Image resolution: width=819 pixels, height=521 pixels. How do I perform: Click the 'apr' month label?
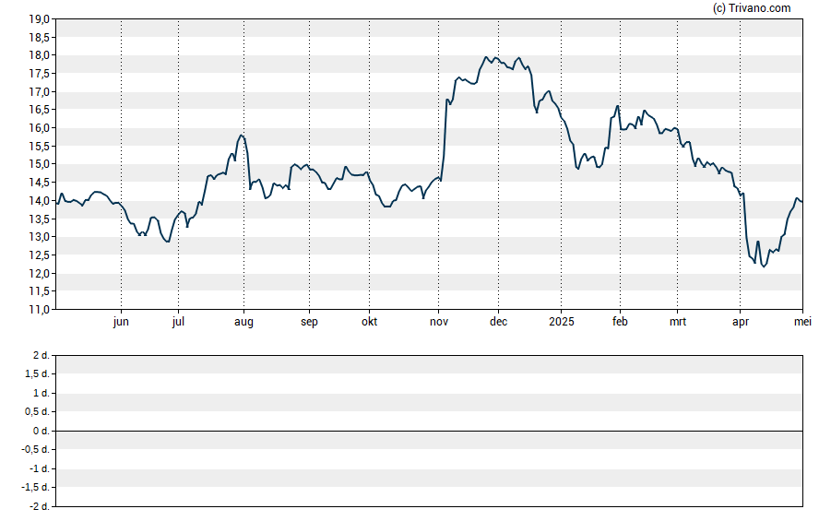[x=740, y=322]
